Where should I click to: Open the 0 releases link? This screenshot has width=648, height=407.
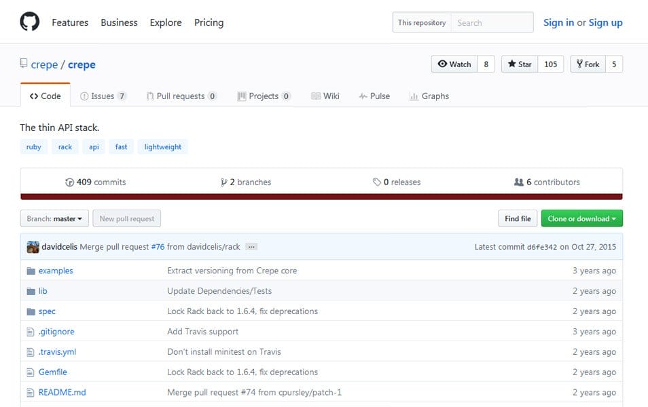pyautogui.click(x=397, y=182)
